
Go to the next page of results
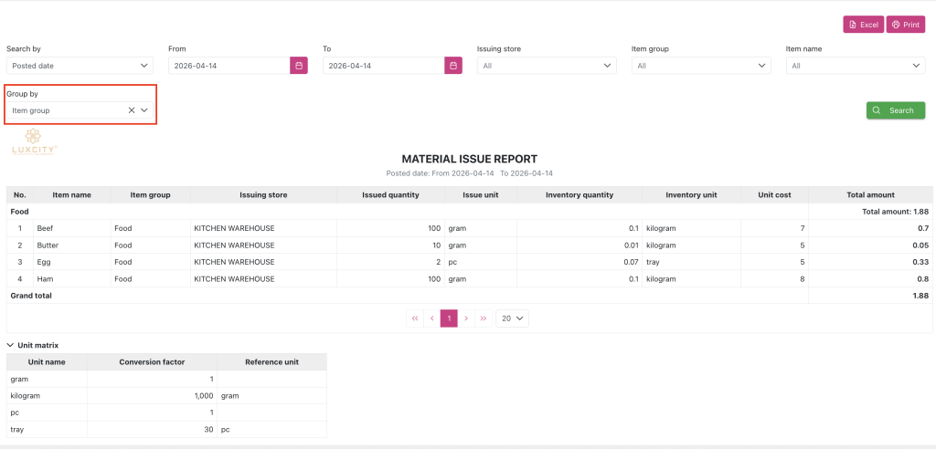(466, 318)
